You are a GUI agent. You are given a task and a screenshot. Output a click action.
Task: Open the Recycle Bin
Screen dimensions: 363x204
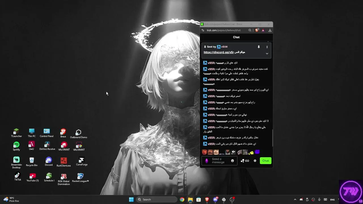point(32,162)
